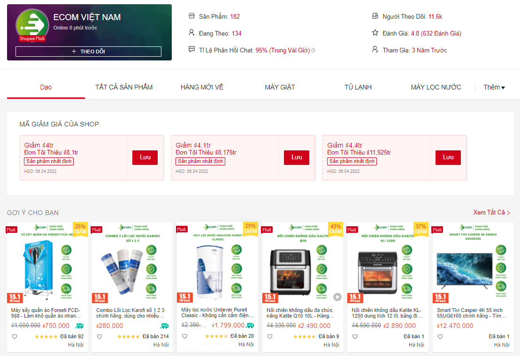Viewport: 520px width, 356px height.
Task: Click the Shopee Mall label on logo
Action: pos(32,38)
